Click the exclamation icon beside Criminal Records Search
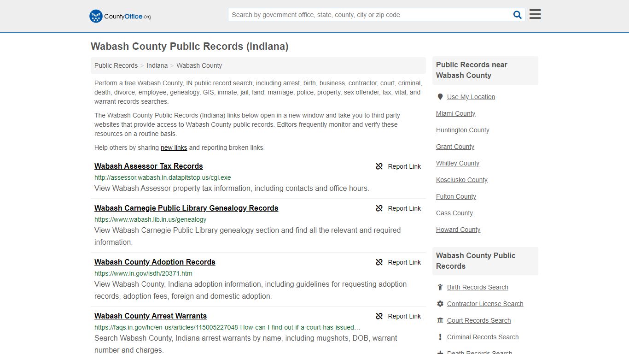 tap(440, 337)
